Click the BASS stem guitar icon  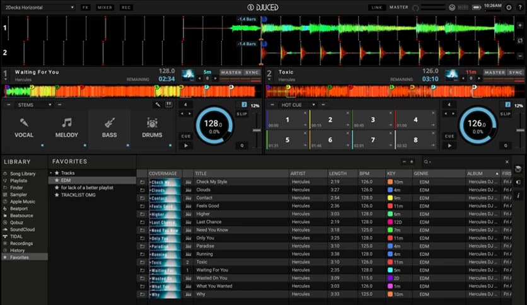(110, 123)
